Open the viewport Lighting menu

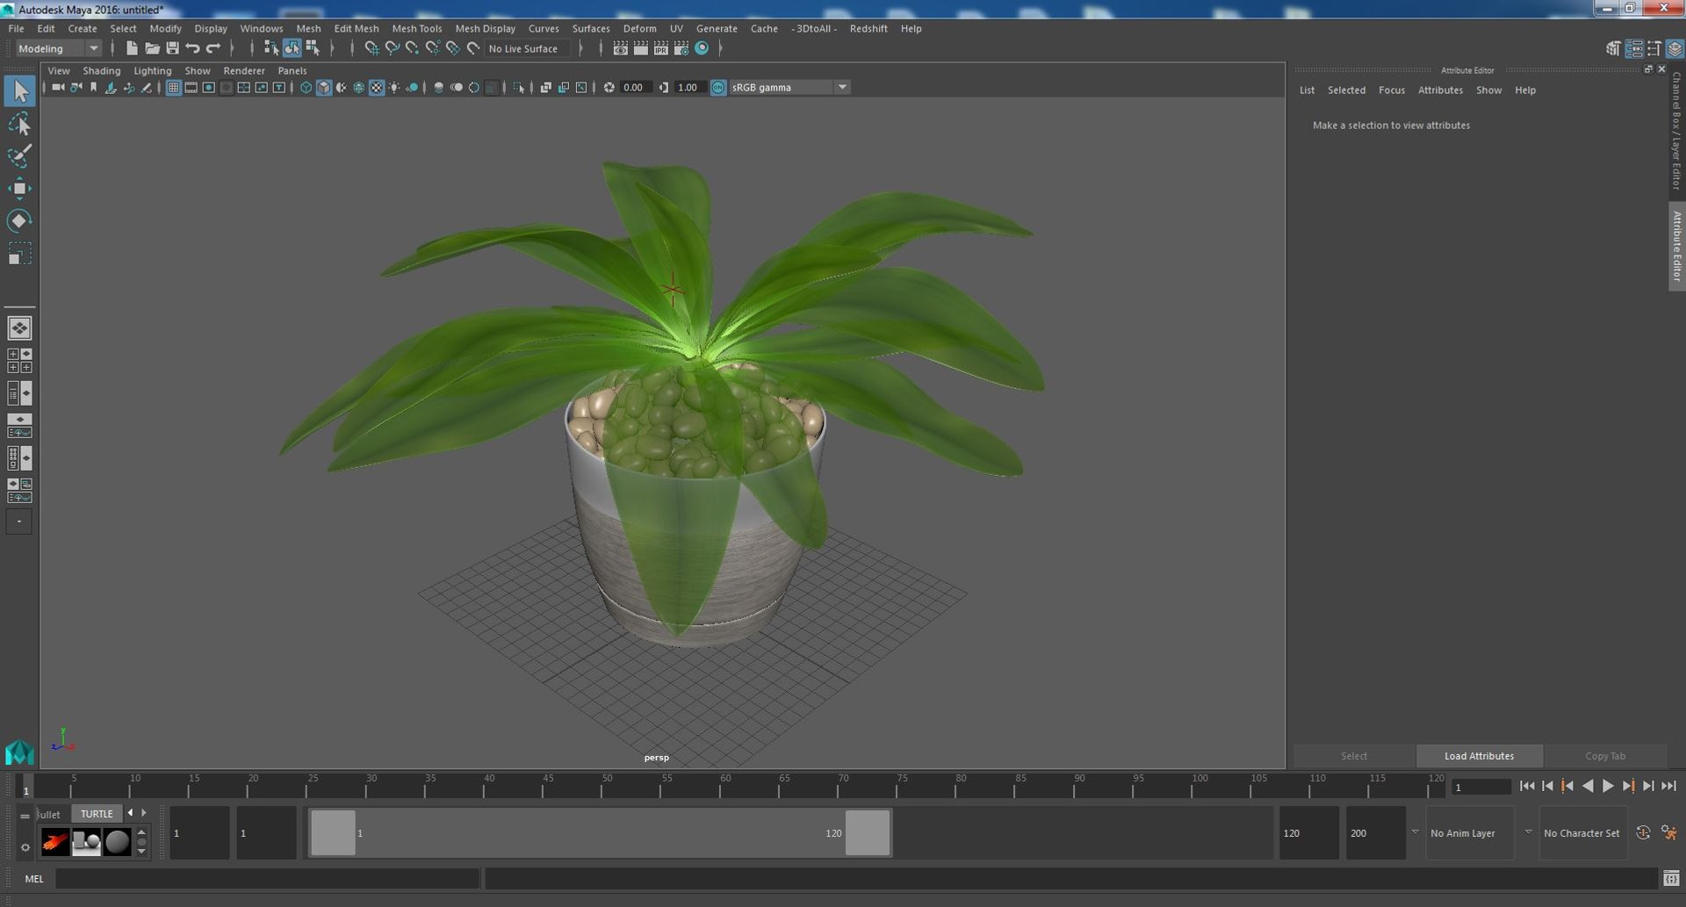[x=152, y=70]
